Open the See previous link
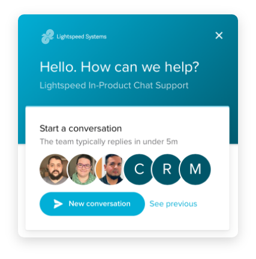This screenshot has height=259, width=256. click(x=173, y=204)
